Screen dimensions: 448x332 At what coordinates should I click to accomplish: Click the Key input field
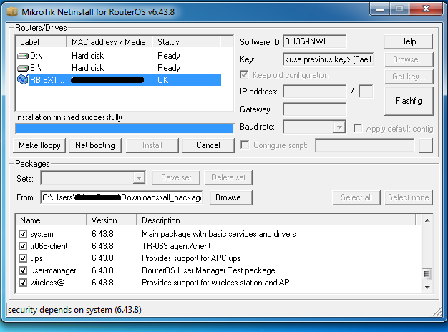(328, 59)
